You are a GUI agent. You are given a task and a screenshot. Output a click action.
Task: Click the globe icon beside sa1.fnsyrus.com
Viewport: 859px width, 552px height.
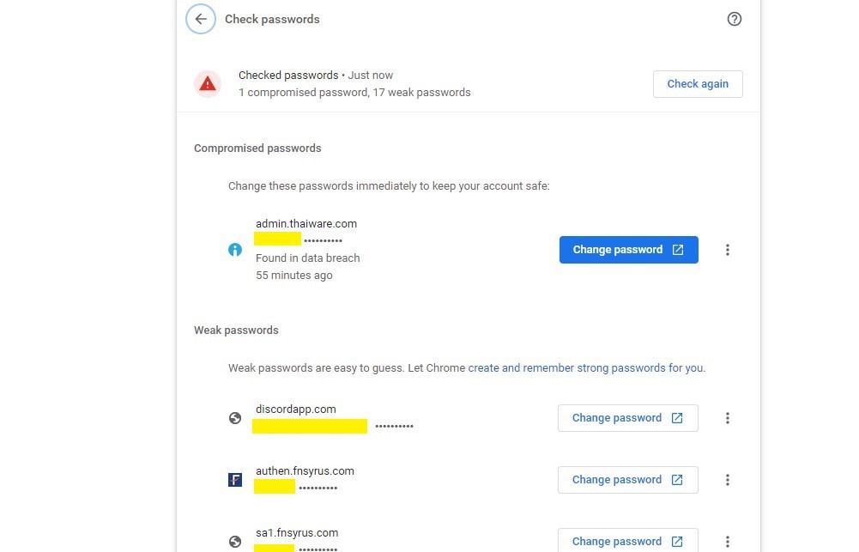point(235,542)
